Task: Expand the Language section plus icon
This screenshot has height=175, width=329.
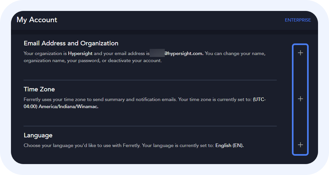Action: click(300, 145)
